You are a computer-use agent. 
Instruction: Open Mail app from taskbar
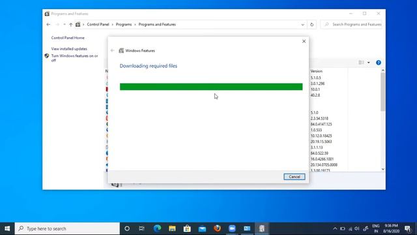pos(202,228)
